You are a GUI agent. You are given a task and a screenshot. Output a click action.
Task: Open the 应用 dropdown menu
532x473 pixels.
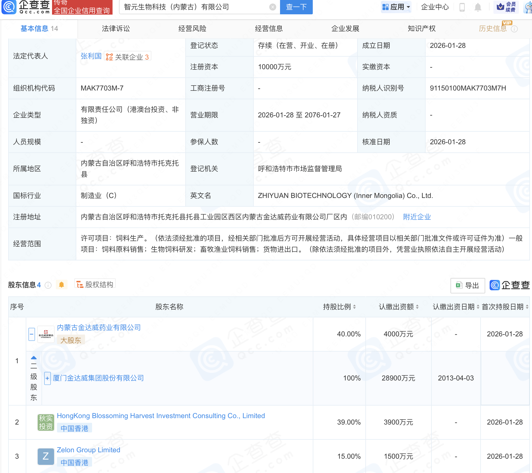point(396,6)
